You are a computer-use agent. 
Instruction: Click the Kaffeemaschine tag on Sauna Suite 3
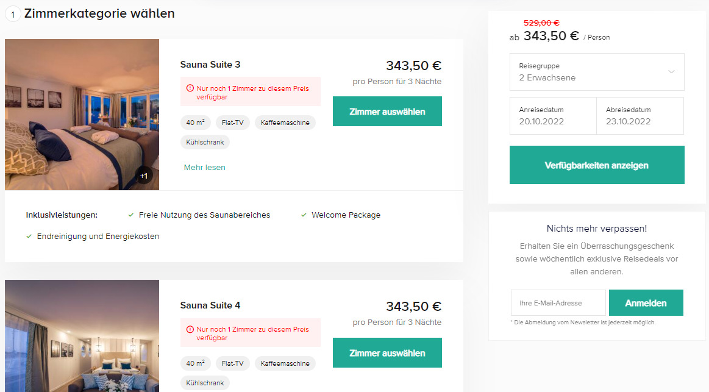pos(285,123)
